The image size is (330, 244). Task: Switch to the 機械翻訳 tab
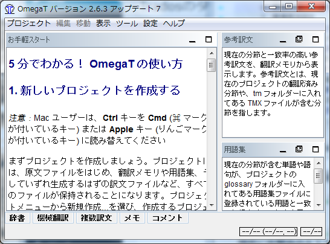(53, 218)
